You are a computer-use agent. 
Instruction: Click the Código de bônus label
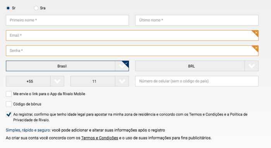click(27, 104)
